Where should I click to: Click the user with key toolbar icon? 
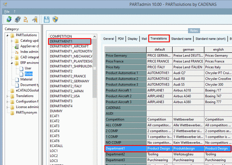click(x=35, y=20)
